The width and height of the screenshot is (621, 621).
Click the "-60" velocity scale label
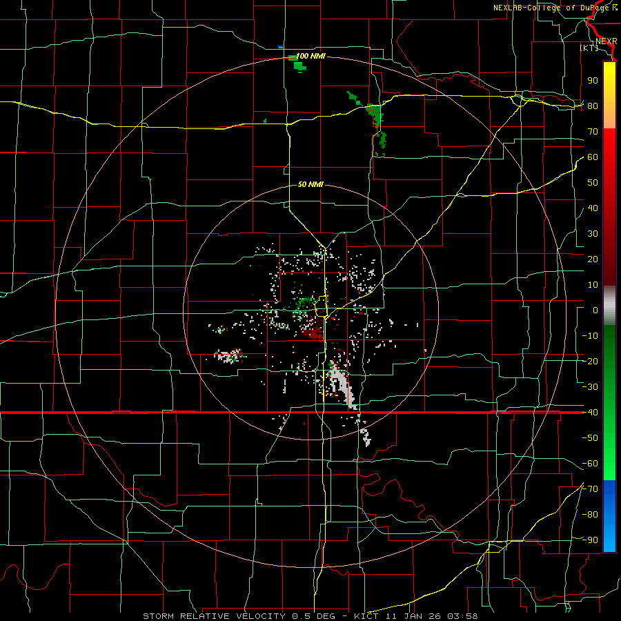(590, 464)
